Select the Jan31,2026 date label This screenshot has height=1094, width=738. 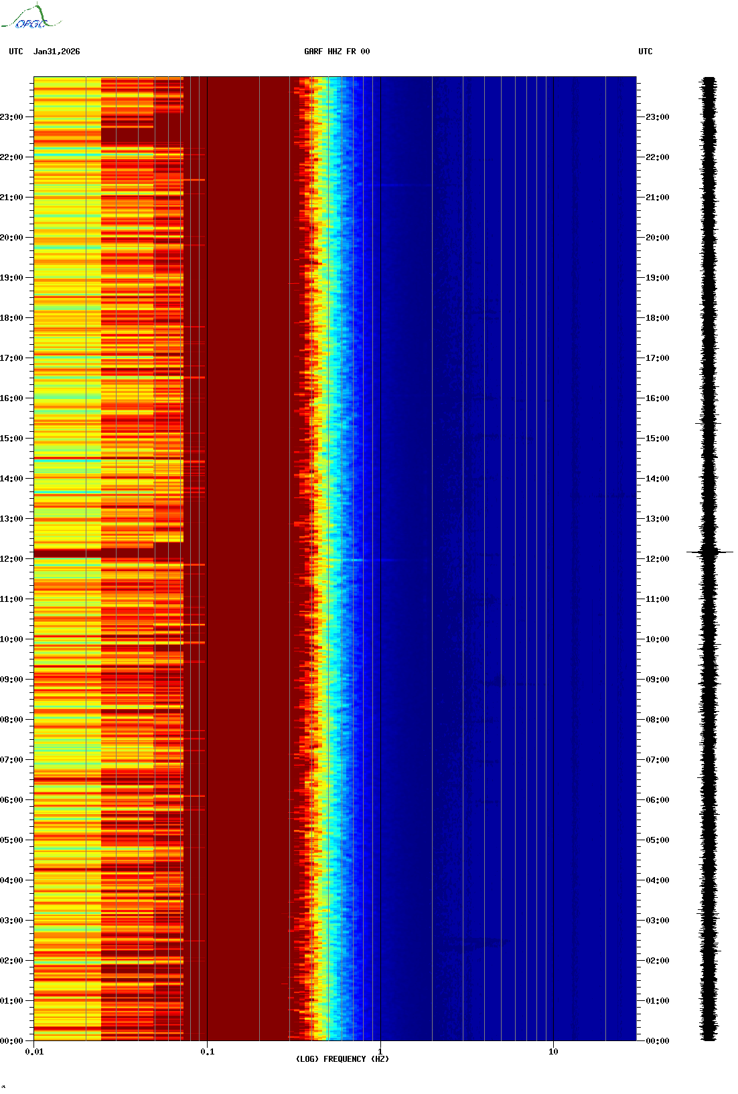pyautogui.click(x=56, y=52)
